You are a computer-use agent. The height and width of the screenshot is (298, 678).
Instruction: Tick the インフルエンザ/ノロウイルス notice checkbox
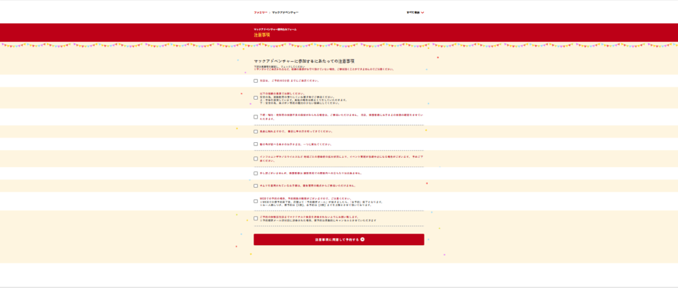(256, 158)
